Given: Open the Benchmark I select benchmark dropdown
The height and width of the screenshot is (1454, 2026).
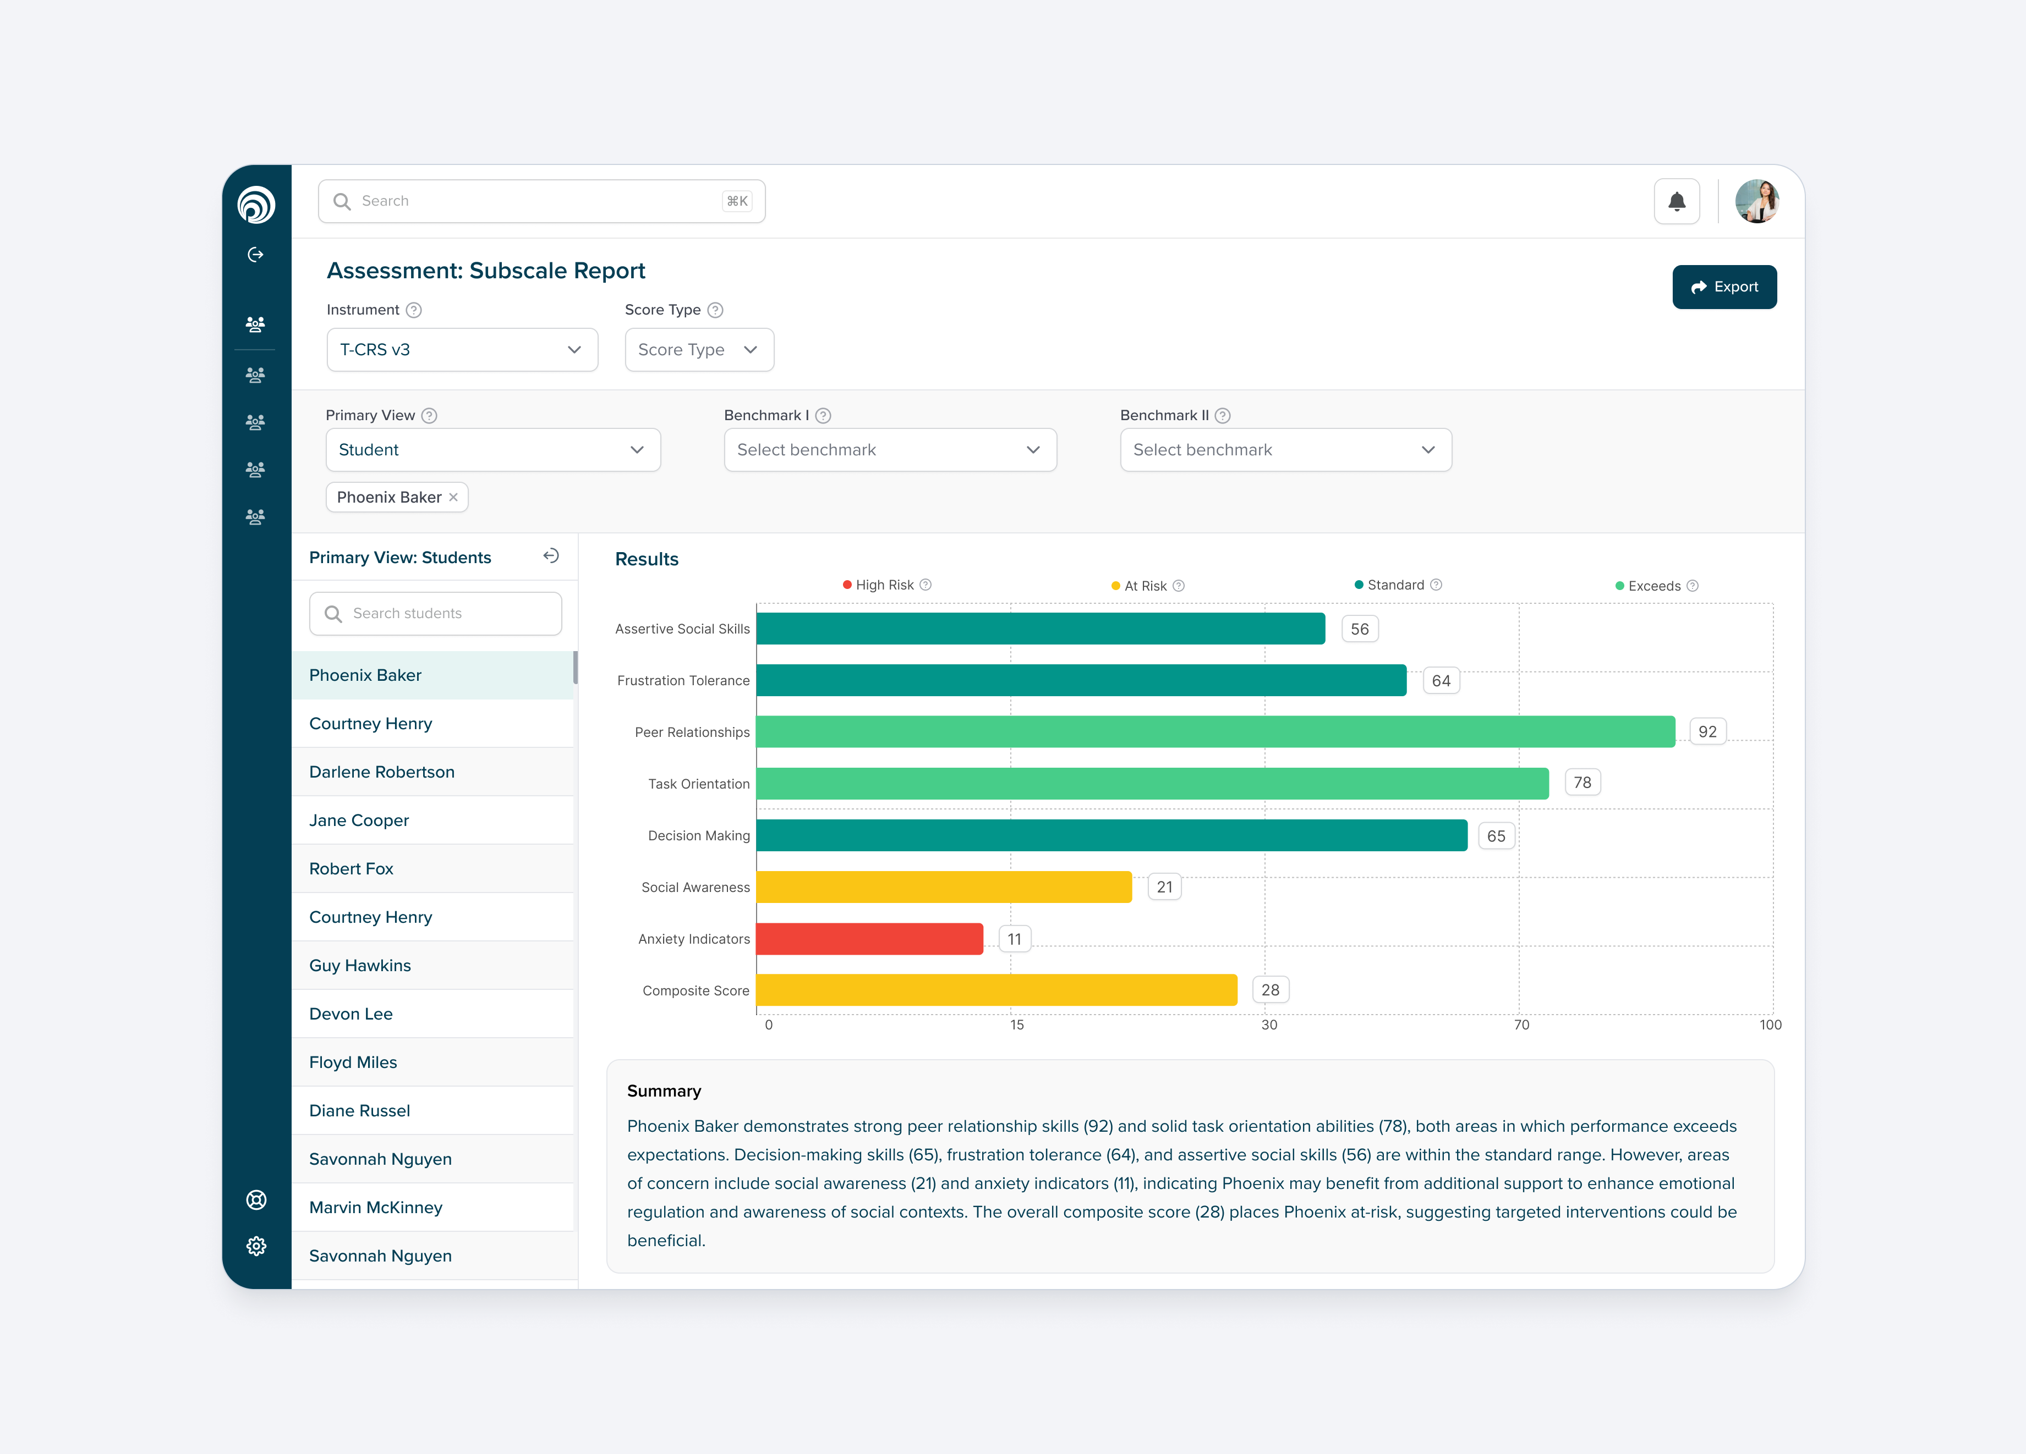Looking at the screenshot, I should tap(890, 450).
